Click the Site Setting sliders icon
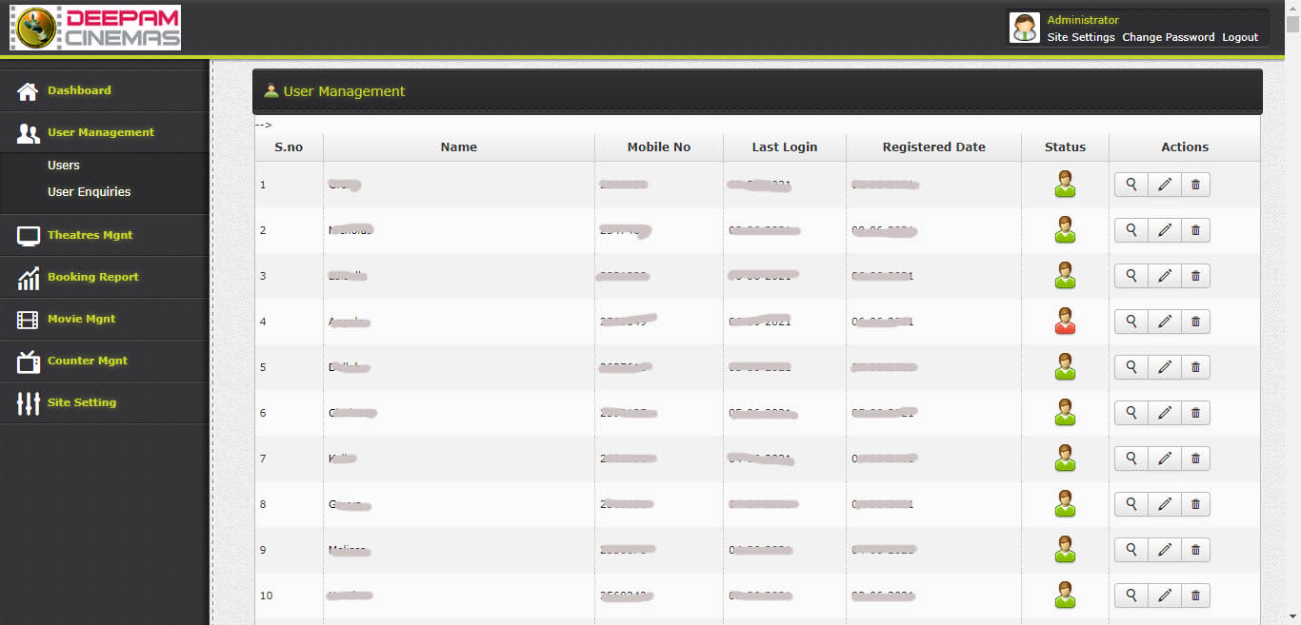Image resolution: width=1301 pixels, height=625 pixels. [x=29, y=403]
